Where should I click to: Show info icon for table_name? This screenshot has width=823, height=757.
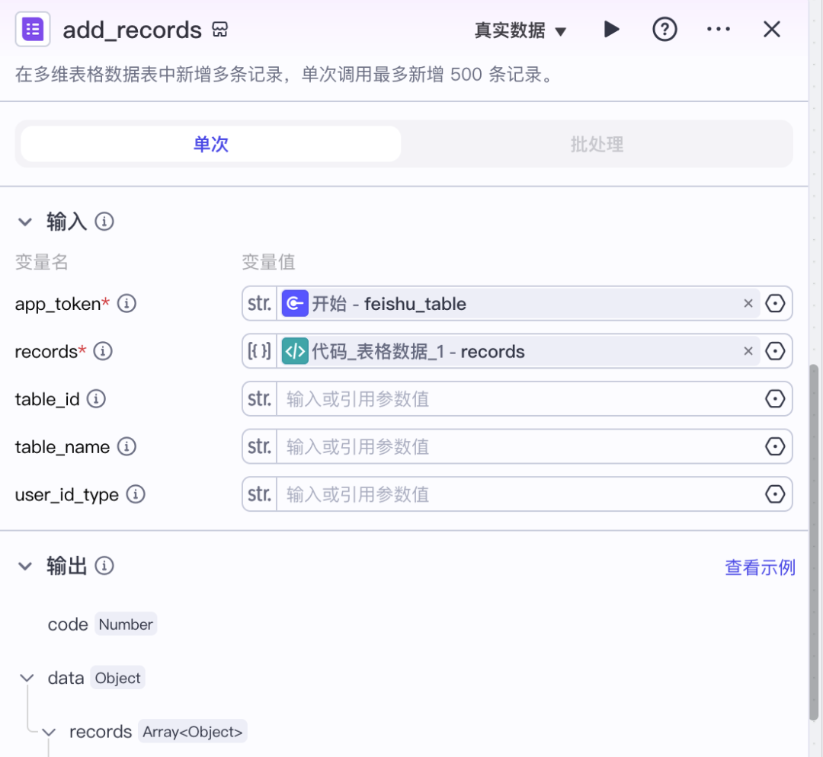[x=126, y=446]
